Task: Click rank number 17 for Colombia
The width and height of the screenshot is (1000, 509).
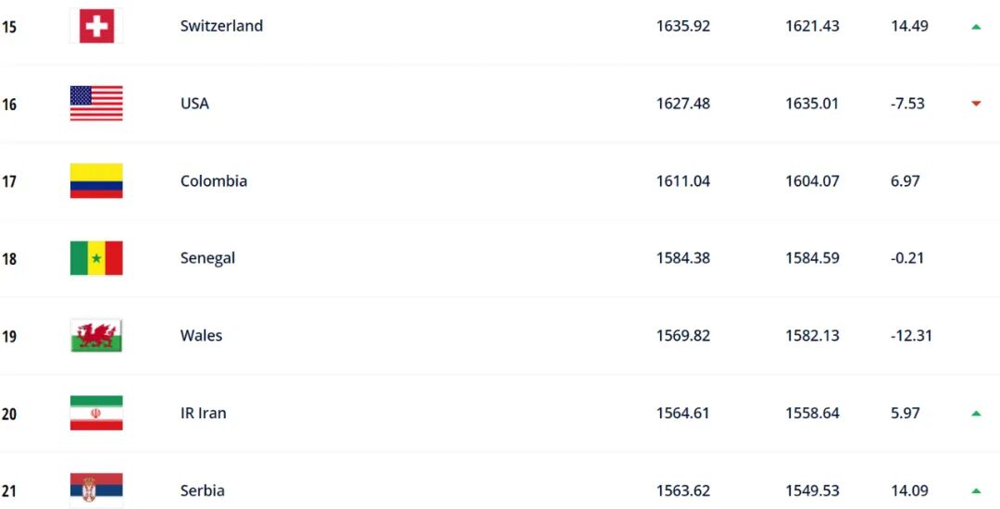Action: pyautogui.click(x=9, y=181)
